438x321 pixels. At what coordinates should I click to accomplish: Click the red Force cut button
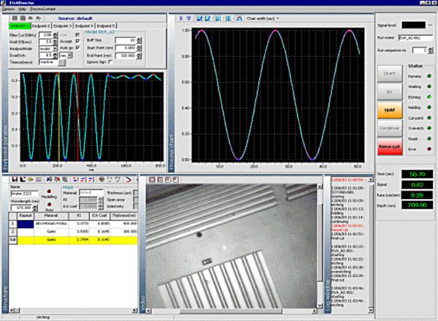click(x=390, y=147)
